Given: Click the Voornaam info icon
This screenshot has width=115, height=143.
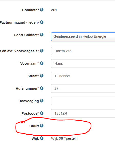Looking at the screenshot, I should pyautogui.click(x=42, y=63).
